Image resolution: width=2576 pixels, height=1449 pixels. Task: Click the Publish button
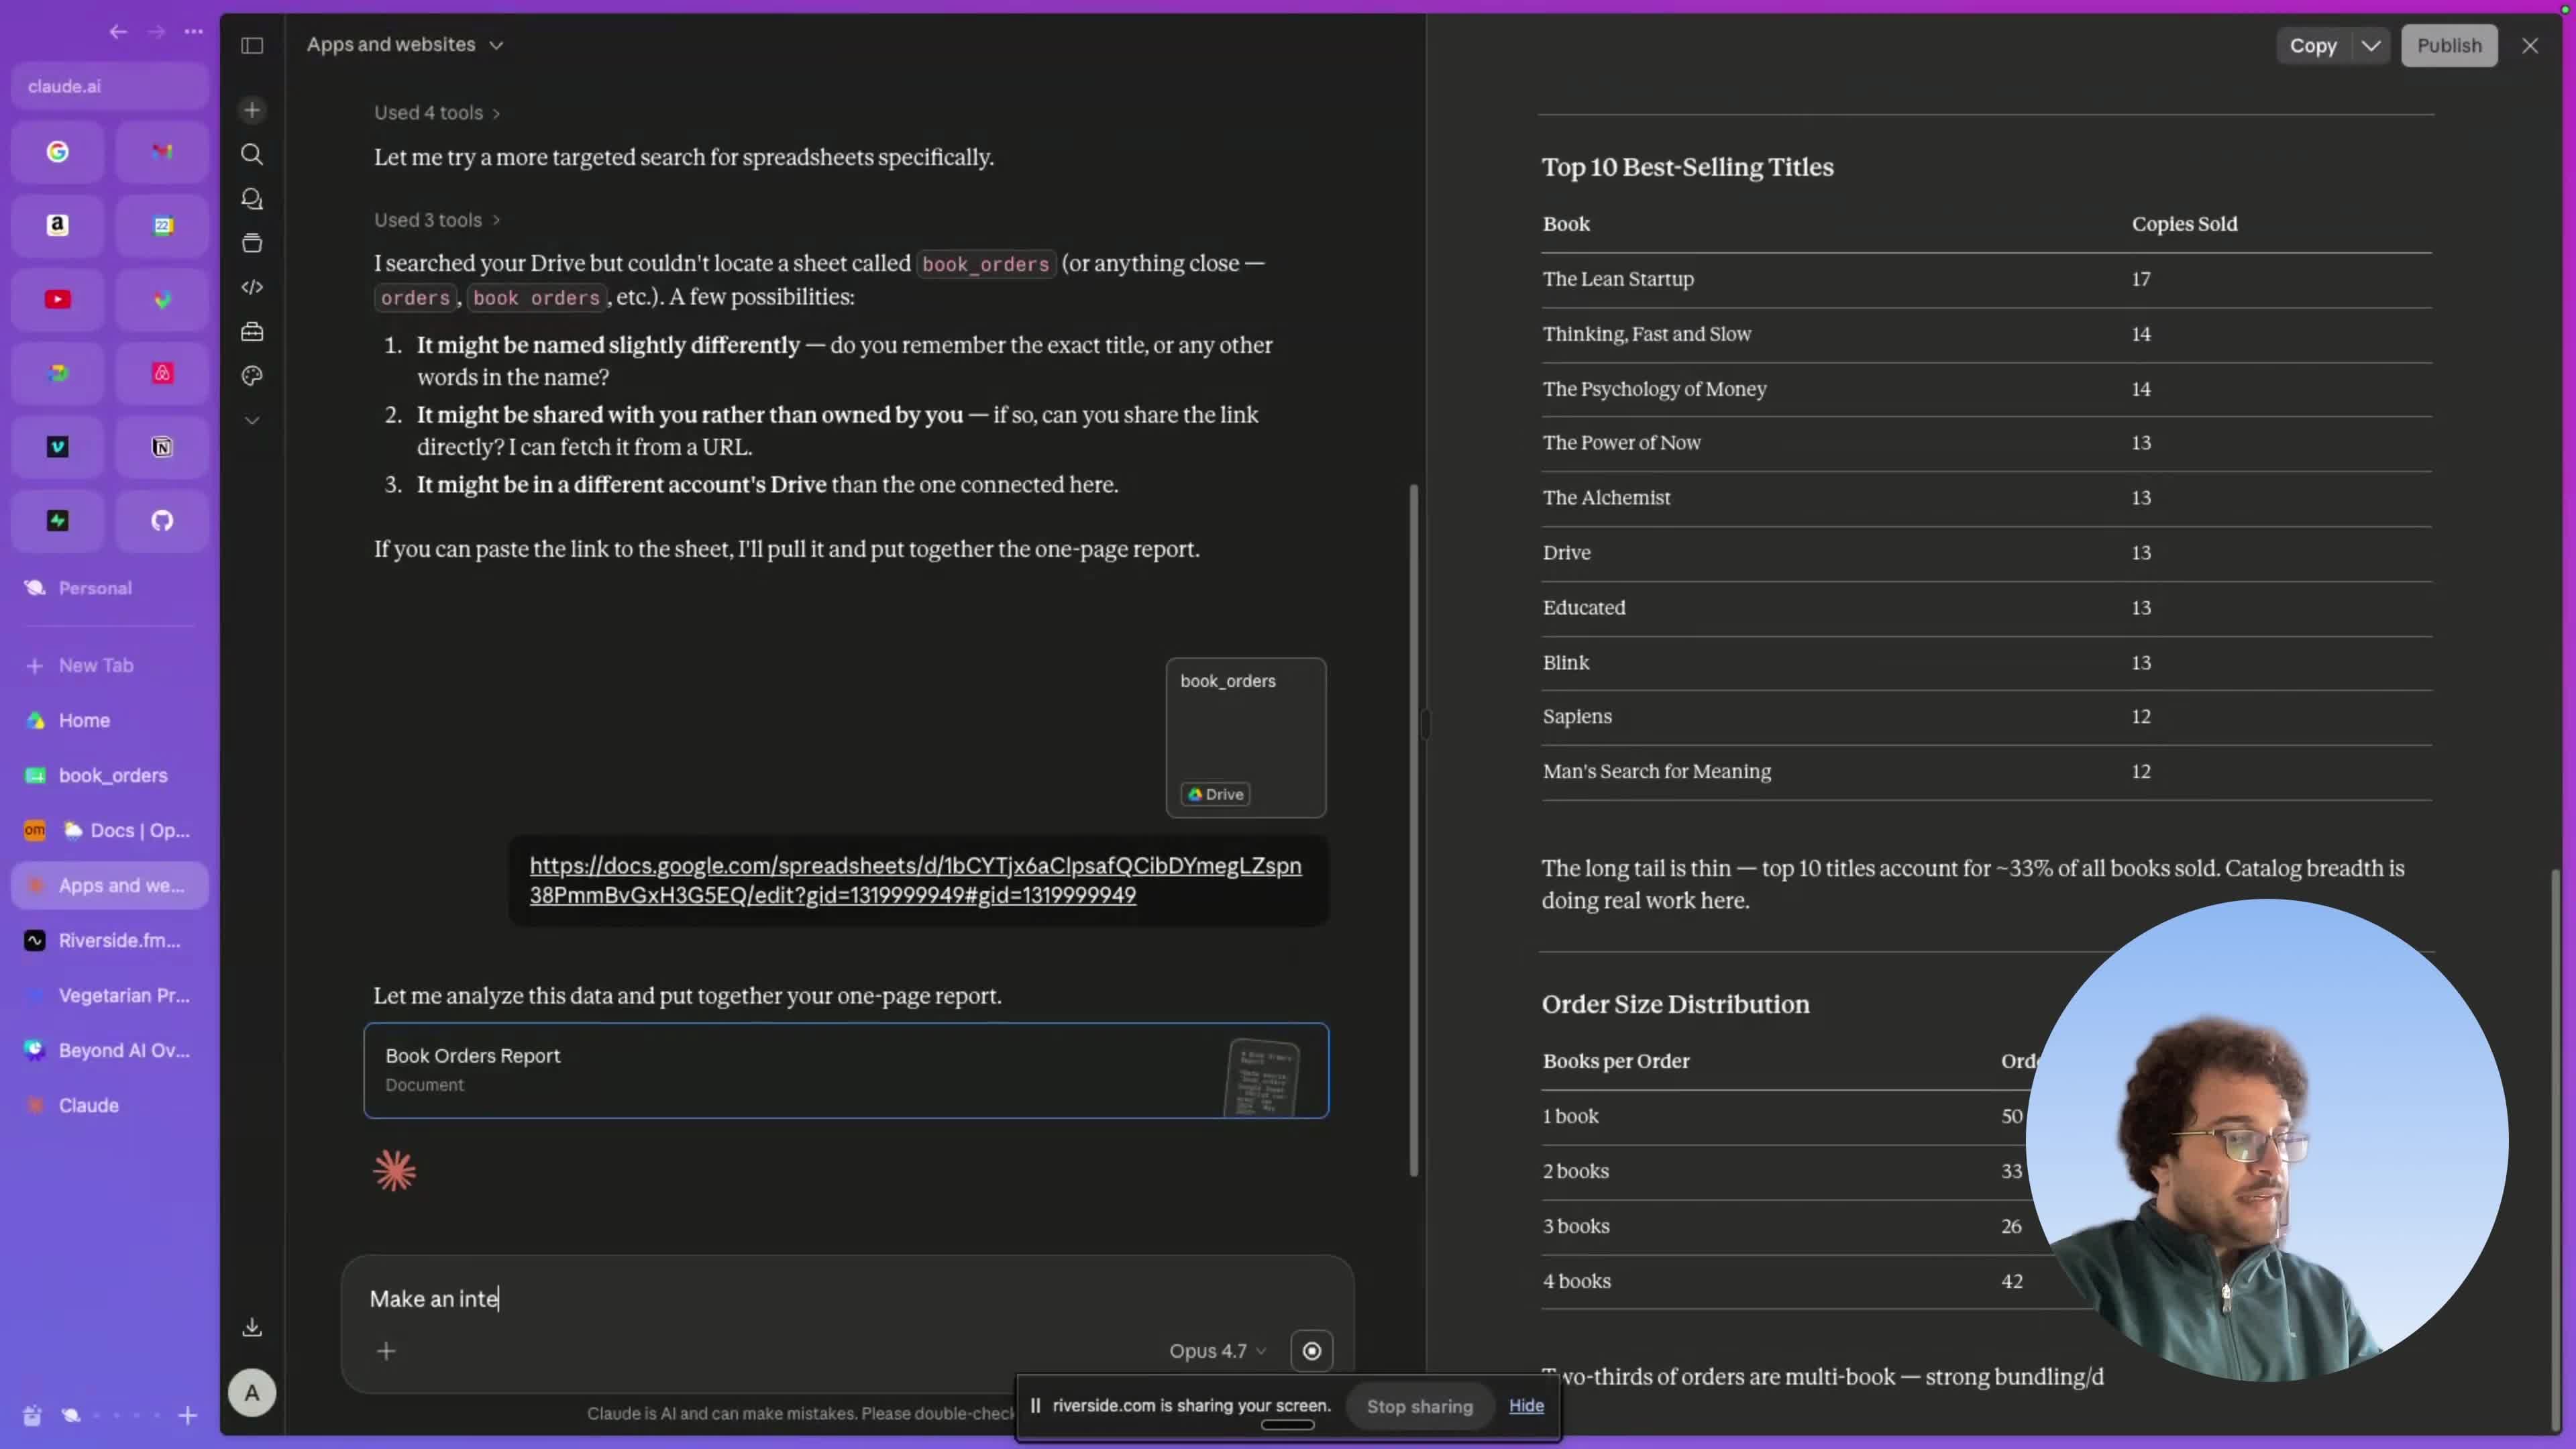click(x=2449, y=46)
